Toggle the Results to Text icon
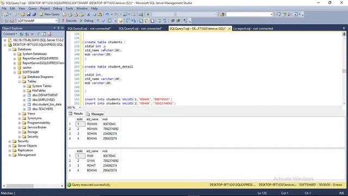 [x=141, y=21]
